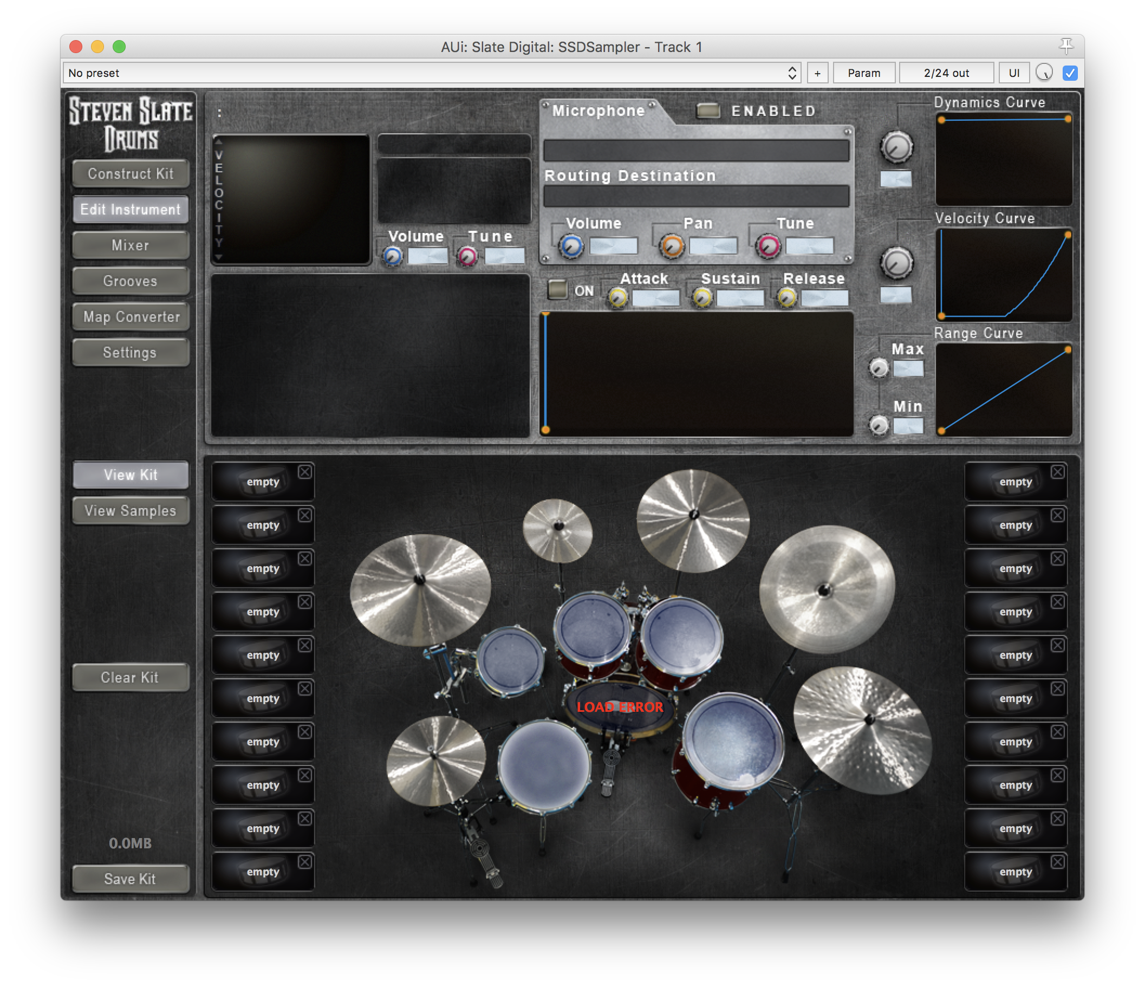Click the 2/24 out routing button
The height and width of the screenshot is (987, 1145).
[946, 73]
